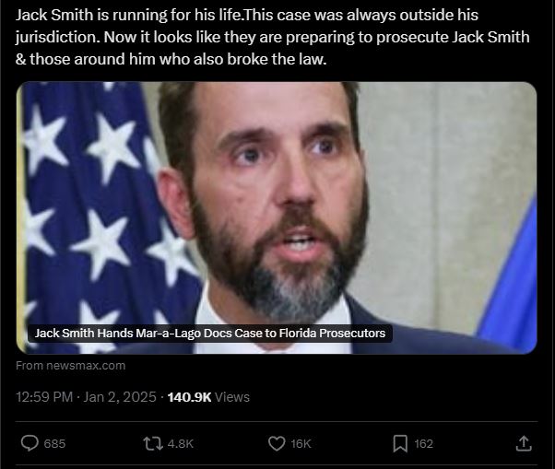Screen dimensions: 555x469
Task: Select the tweet text starting Jack Smith is running
Action: tap(272, 37)
